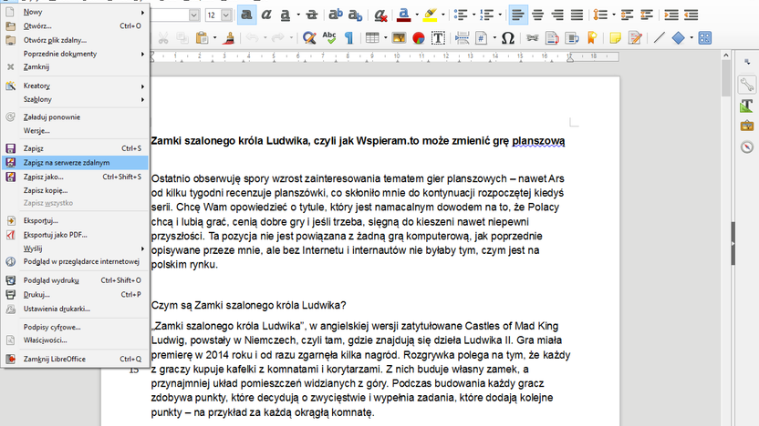This screenshot has height=426, width=759.
Task: Insert a table
Action: pos(372,37)
